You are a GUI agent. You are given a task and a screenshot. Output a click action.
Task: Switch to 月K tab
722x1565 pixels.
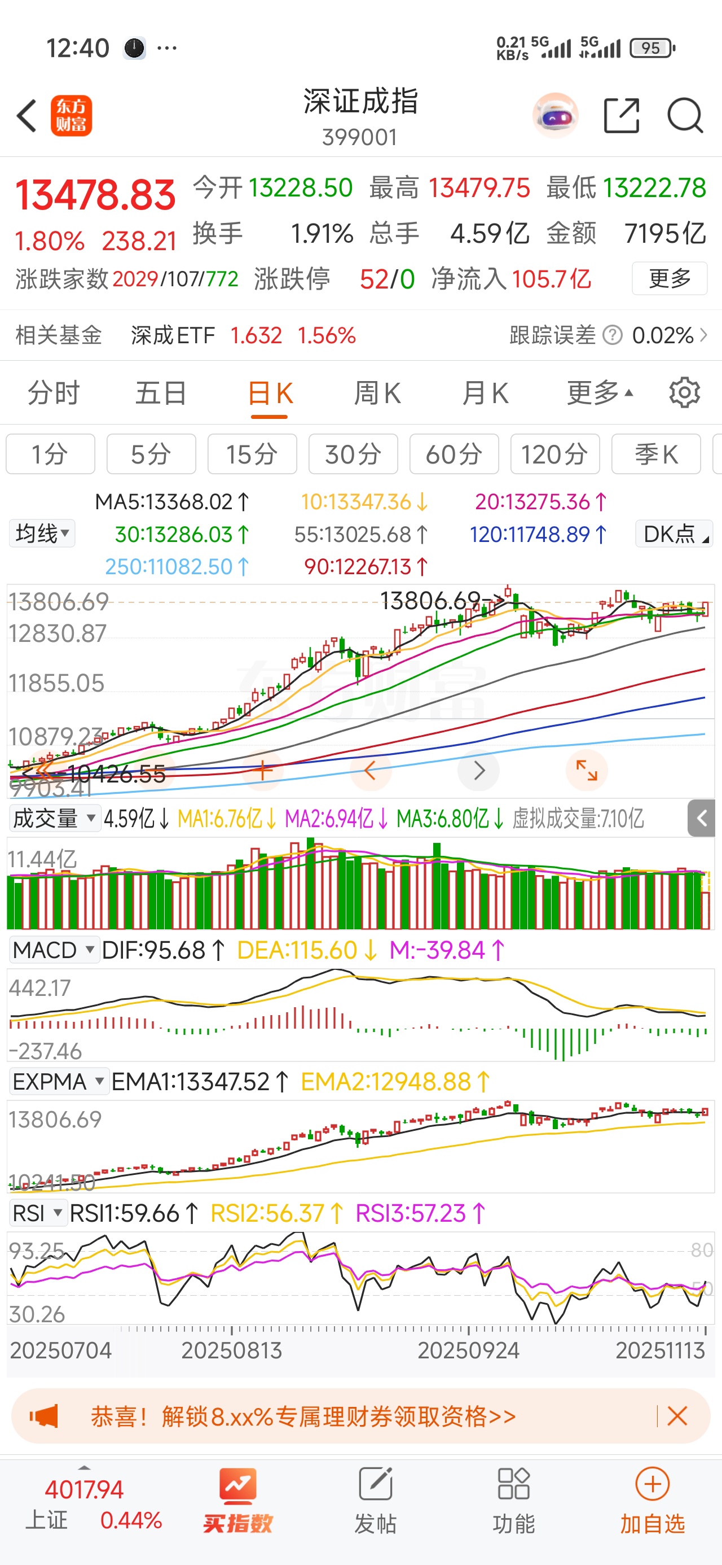485,393
